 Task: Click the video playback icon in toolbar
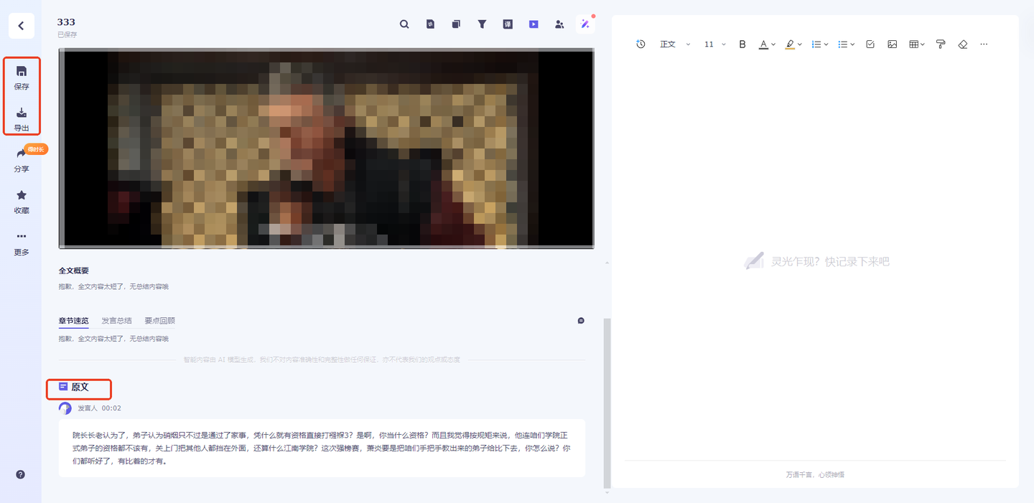534,24
